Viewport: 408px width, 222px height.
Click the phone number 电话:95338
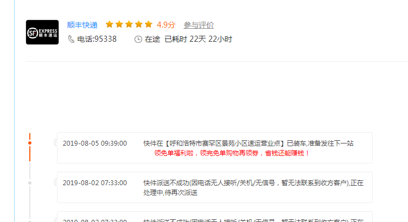(97, 39)
